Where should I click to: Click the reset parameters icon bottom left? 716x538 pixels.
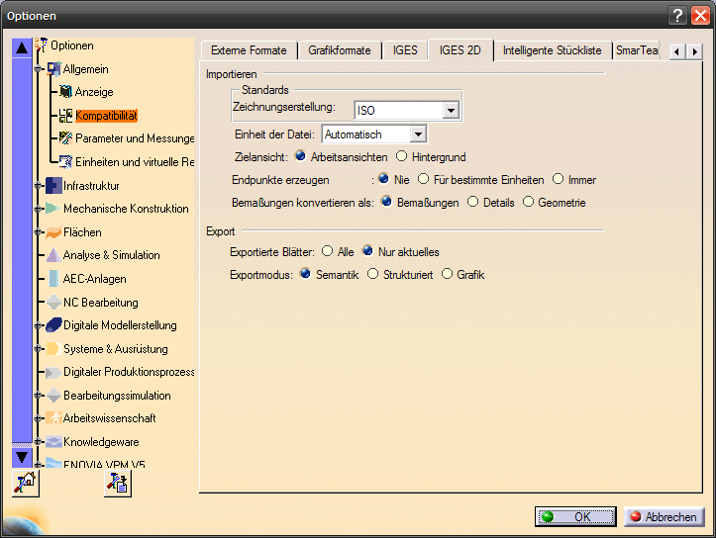pyautogui.click(x=26, y=483)
